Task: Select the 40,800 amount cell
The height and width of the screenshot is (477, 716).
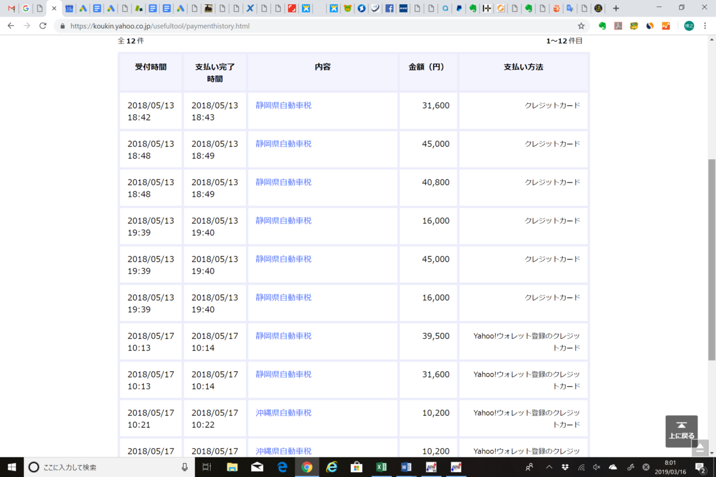Action: (x=428, y=188)
